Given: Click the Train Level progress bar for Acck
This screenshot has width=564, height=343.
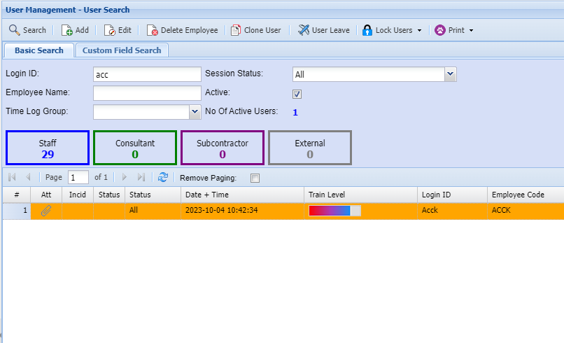Looking at the screenshot, I should pos(334,211).
